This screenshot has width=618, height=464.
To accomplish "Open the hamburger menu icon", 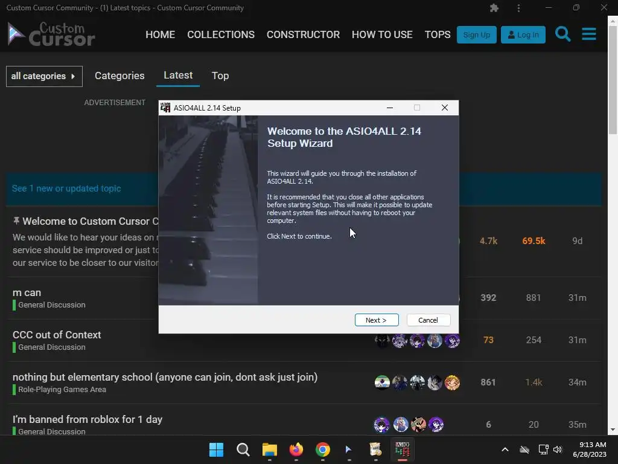I will pyautogui.click(x=589, y=34).
